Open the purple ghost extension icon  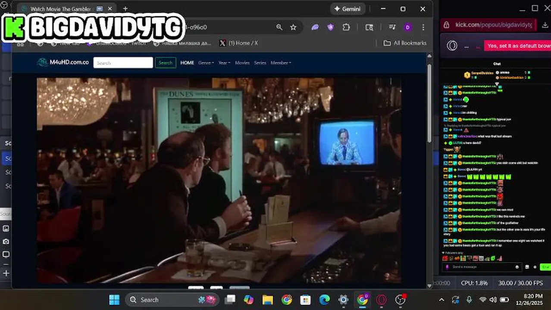click(315, 27)
